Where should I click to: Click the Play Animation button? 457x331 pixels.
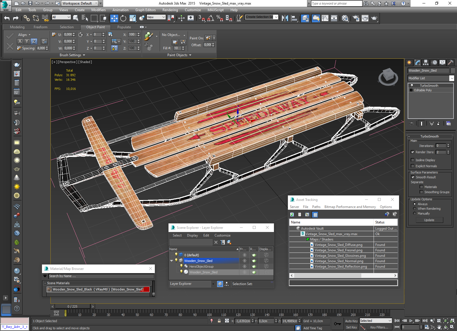(411, 321)
